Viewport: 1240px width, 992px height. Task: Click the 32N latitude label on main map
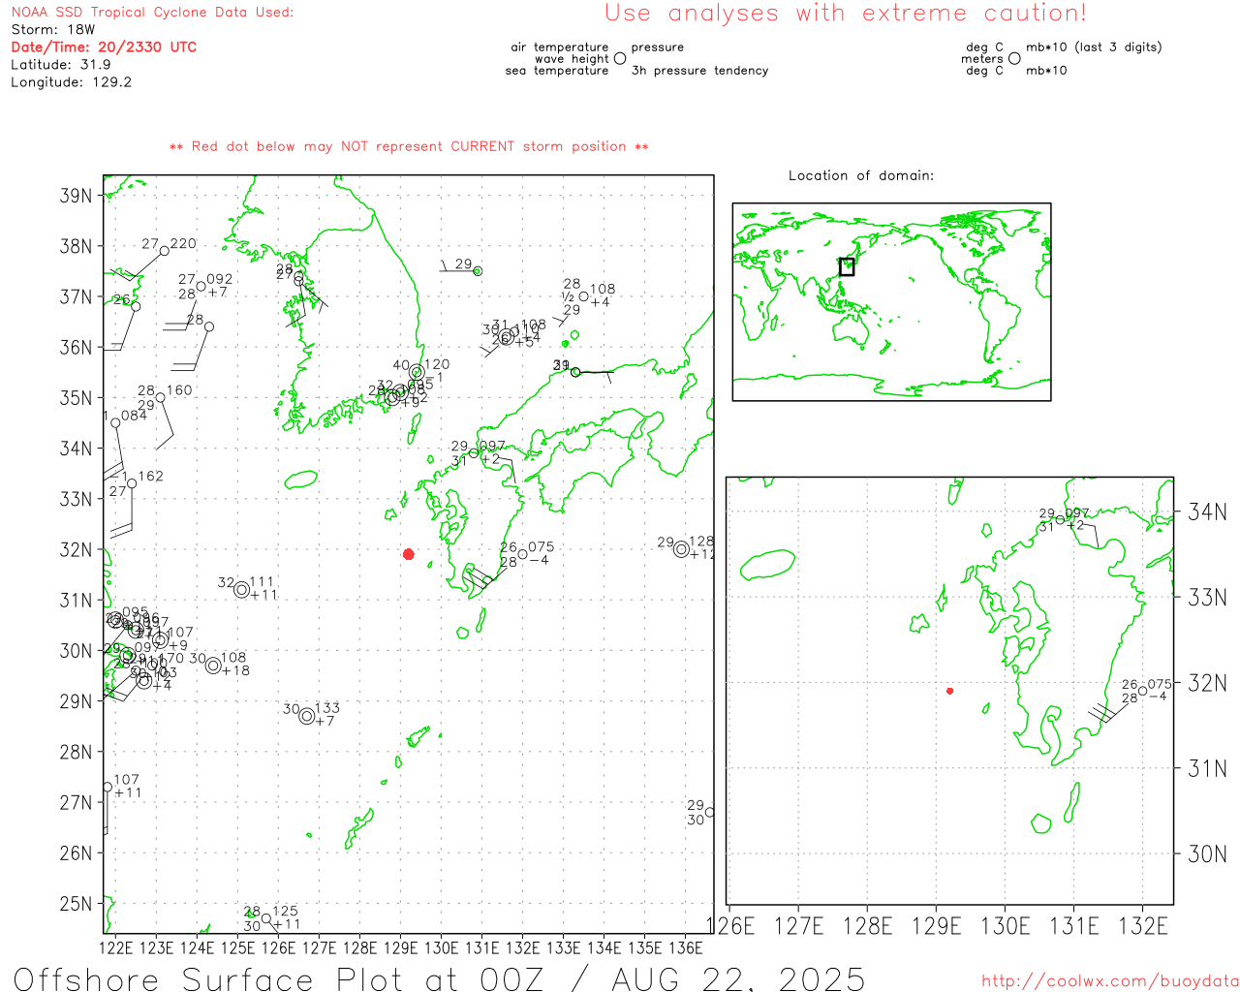point(76,549)
